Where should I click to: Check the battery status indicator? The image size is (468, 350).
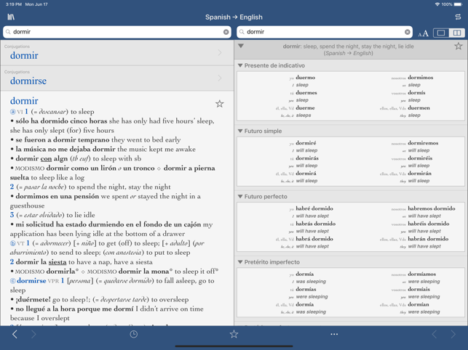(458, 4)
